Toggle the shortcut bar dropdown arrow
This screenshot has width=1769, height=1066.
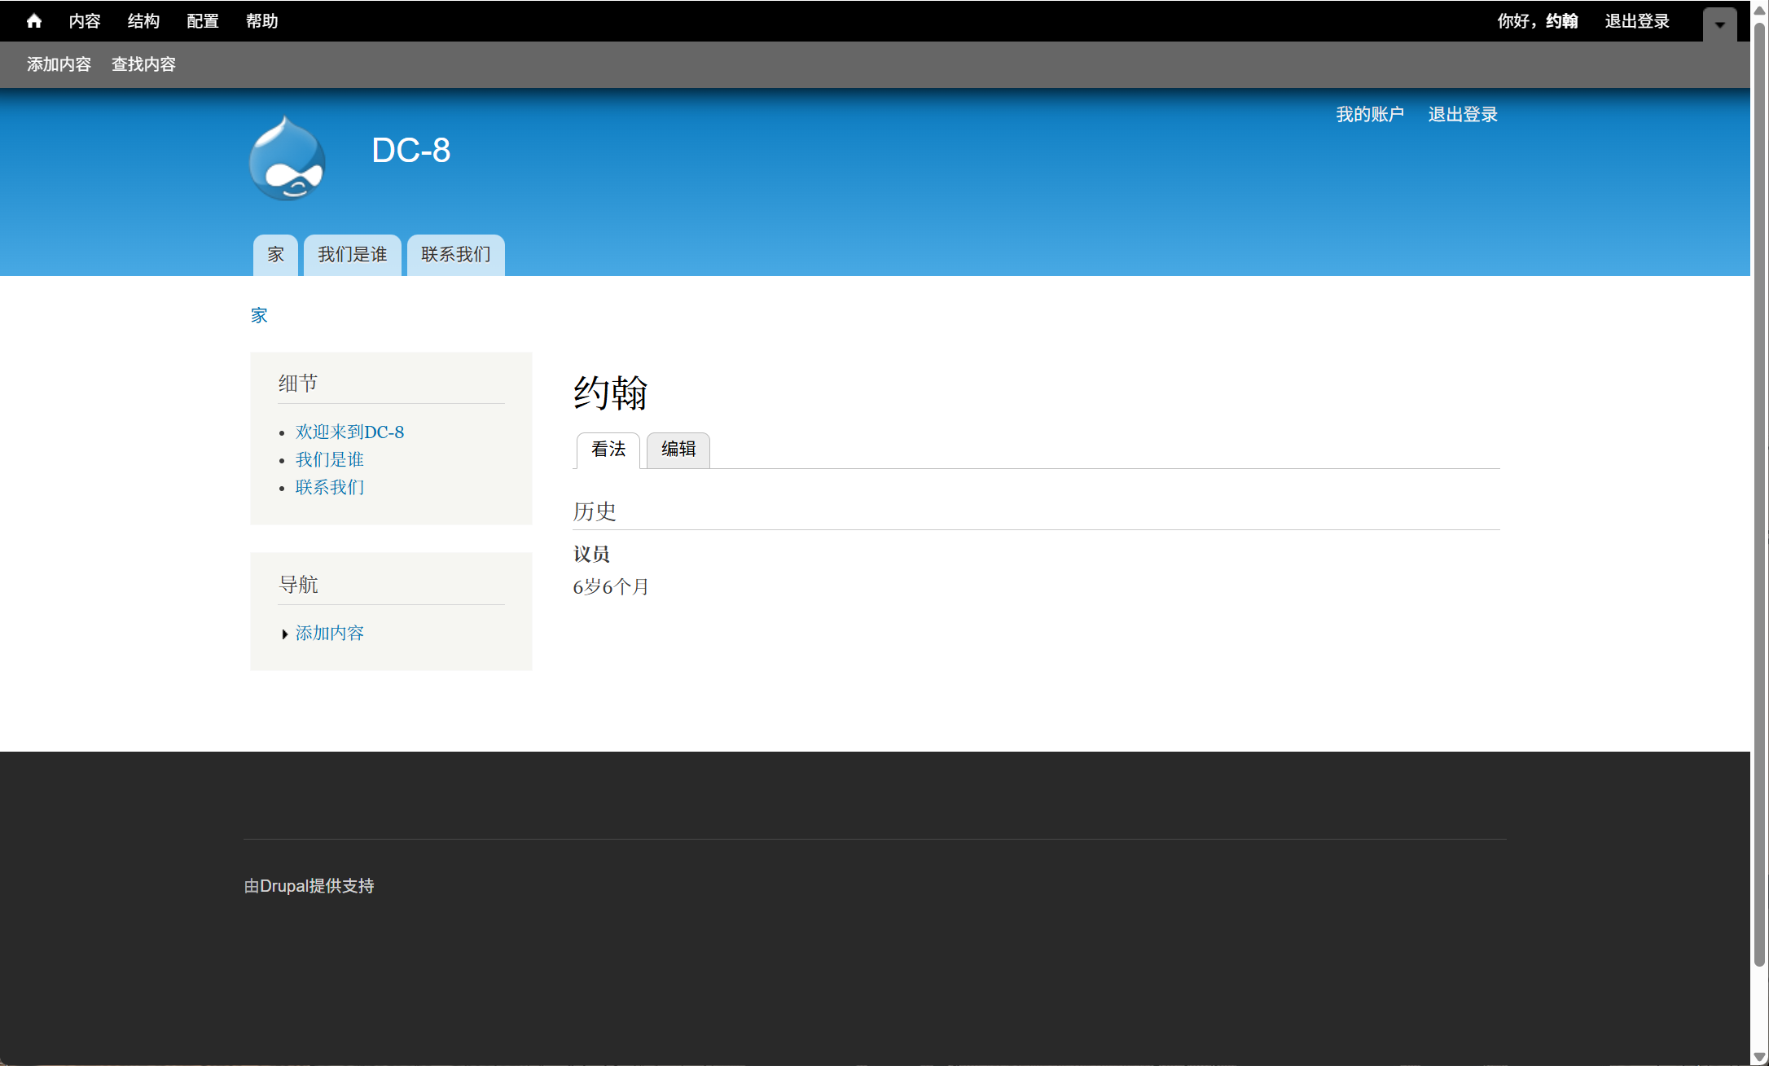click(1719, 24)
